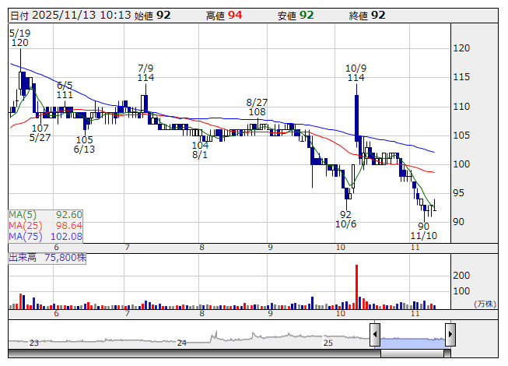This screenshot has height=366, width=508.
Task: Click the left range handle arrow
Action: (375, 334)
